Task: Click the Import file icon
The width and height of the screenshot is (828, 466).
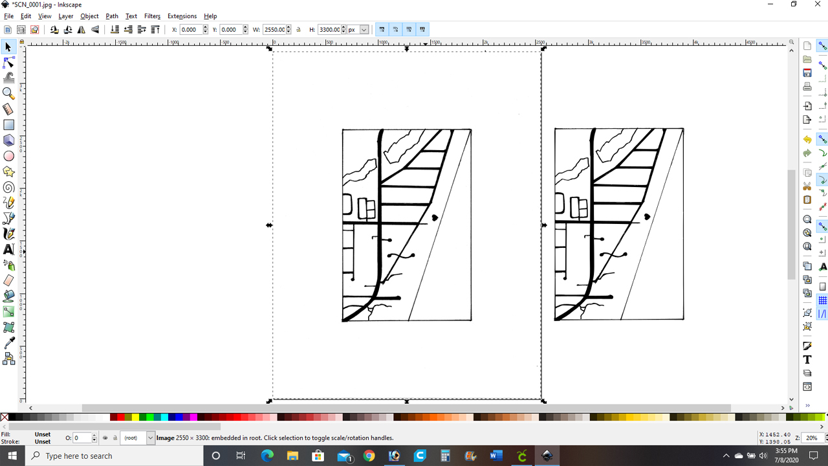Action: [807, 106]
